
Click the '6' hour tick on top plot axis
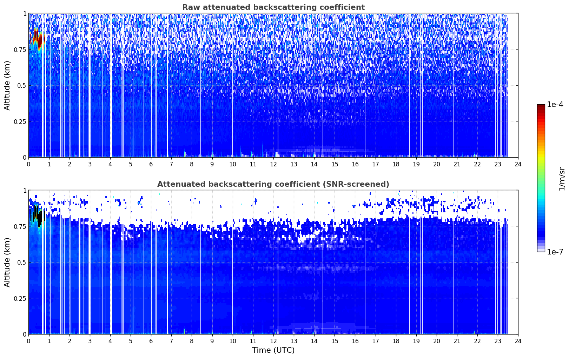point(151,164)
